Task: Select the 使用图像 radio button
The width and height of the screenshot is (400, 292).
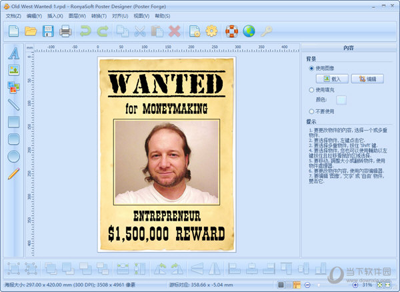Action: [311, 69]
